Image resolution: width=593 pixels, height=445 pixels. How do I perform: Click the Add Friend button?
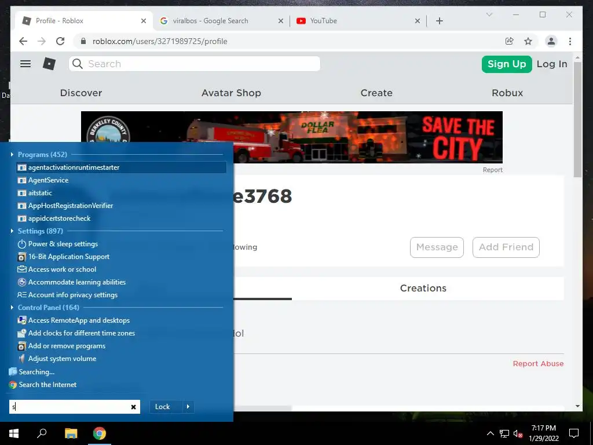[506, 247]
